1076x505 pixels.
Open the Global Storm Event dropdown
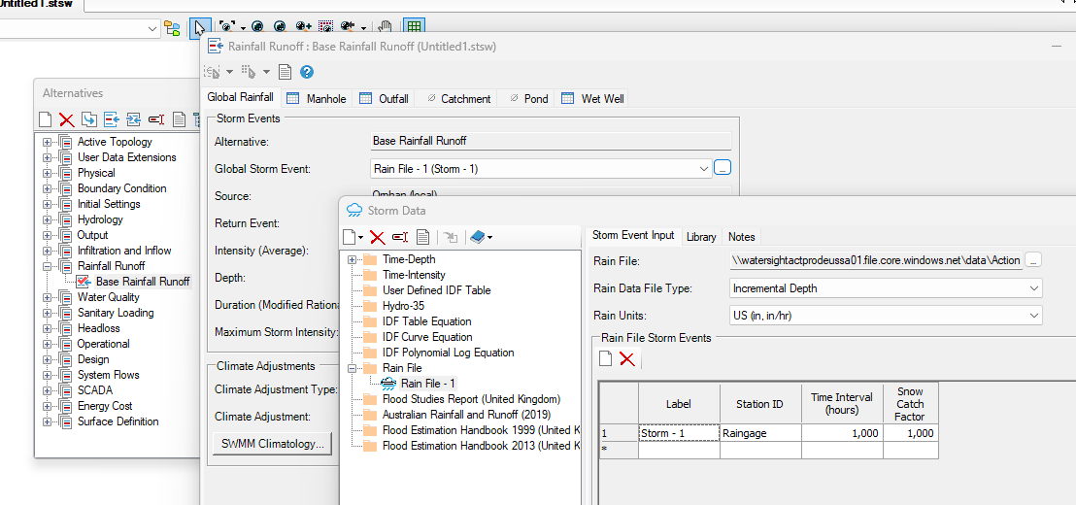pos(704,169)
